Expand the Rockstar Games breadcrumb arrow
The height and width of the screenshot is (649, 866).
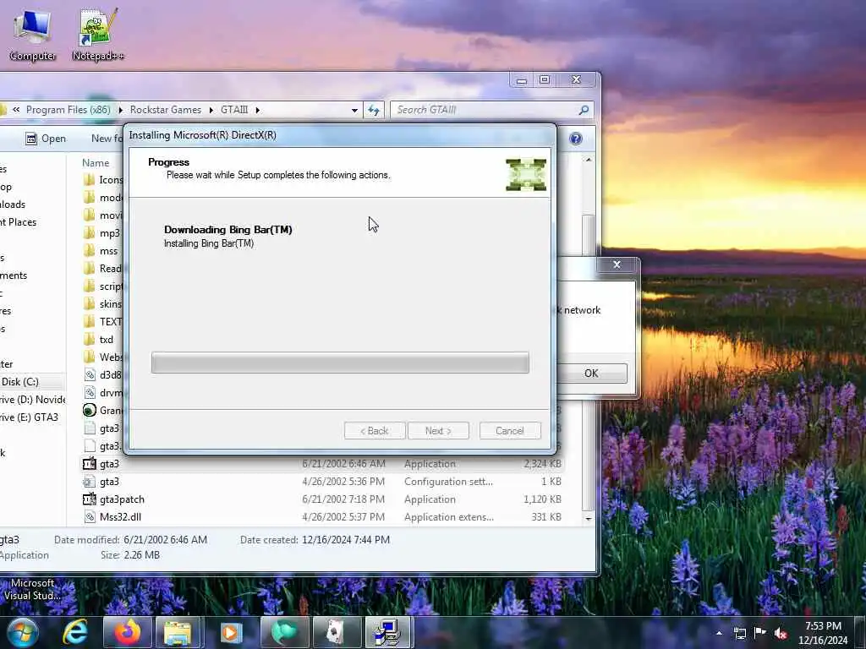point(211,110)
